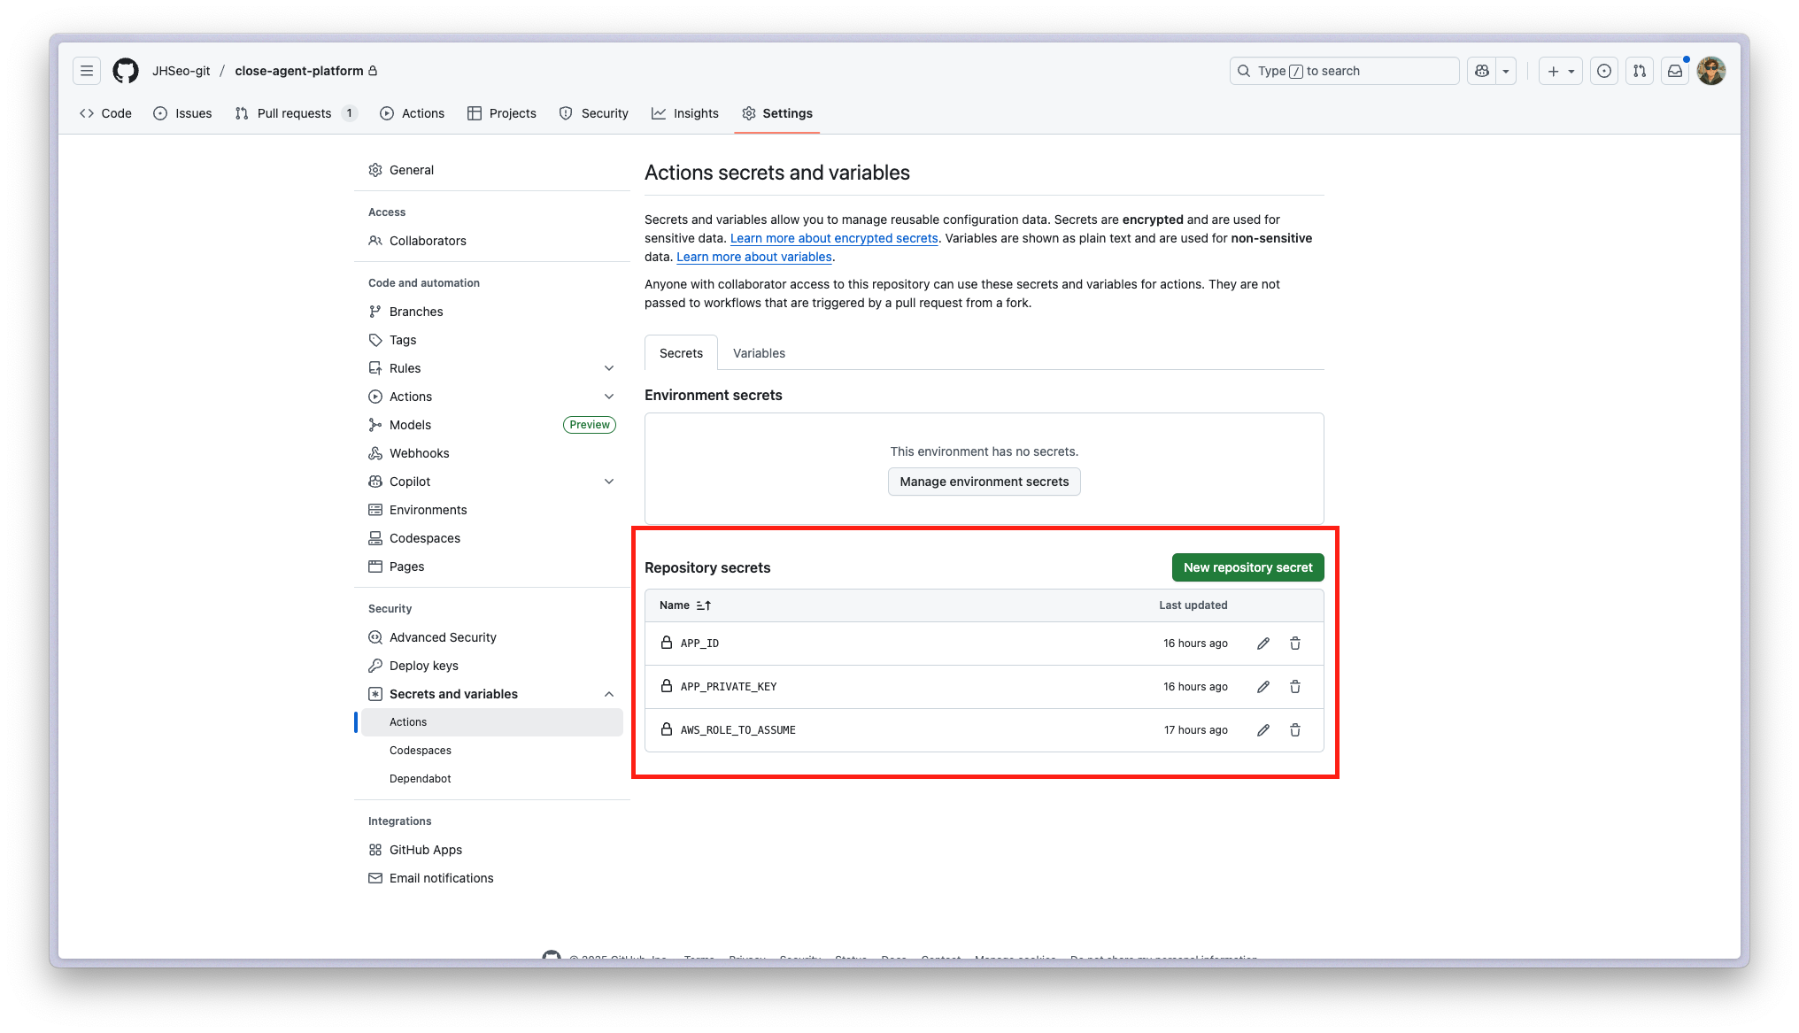Switch to the Variables tab

click(x=759, y=353)
